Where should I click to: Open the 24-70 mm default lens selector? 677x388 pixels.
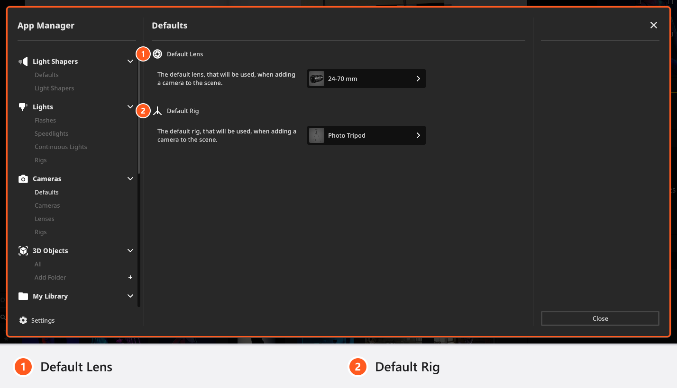tap(366, 79)
